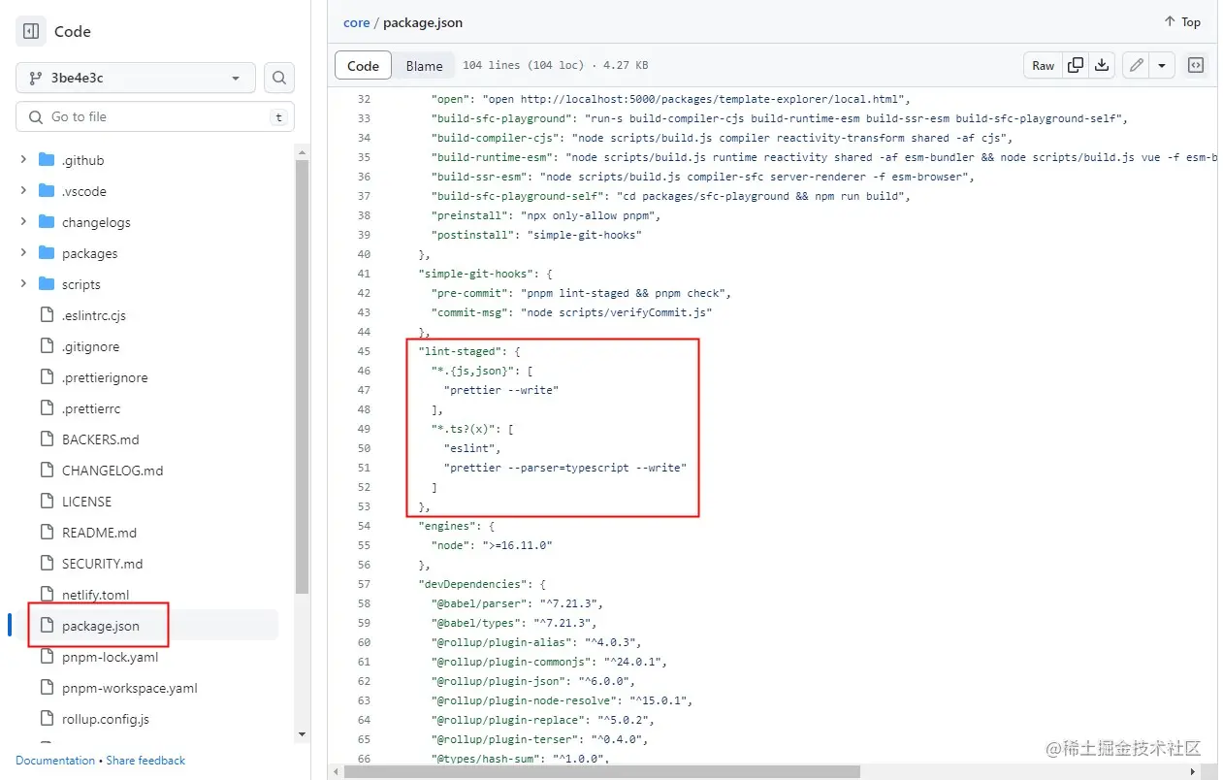
Task: Click file icon next to SECURITY.md
Action: click(47, 564)
